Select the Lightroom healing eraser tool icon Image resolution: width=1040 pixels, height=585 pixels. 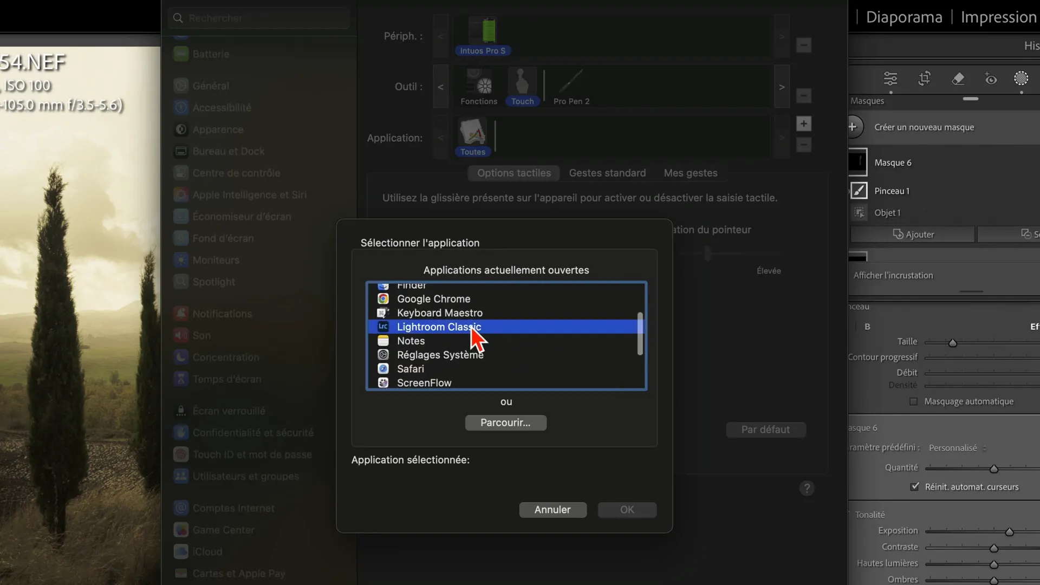[x=958, y=79]
